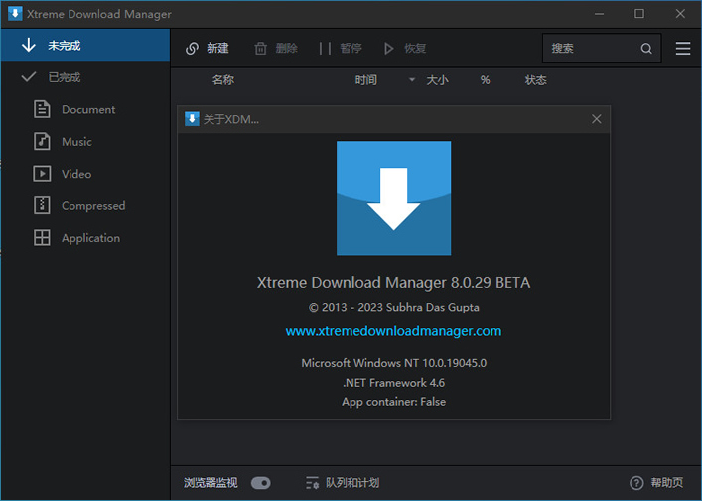Viewport: 702px width, 501px height.
Task: Click the 新建 button label
Action: tap(217, 48)
